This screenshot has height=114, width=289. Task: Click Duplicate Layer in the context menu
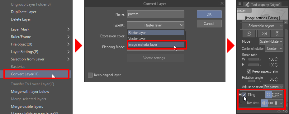23,12
